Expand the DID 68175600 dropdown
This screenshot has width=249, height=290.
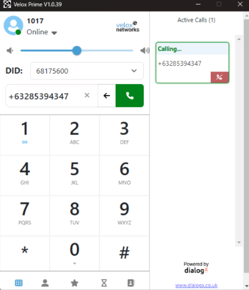[x=87, y=71]
